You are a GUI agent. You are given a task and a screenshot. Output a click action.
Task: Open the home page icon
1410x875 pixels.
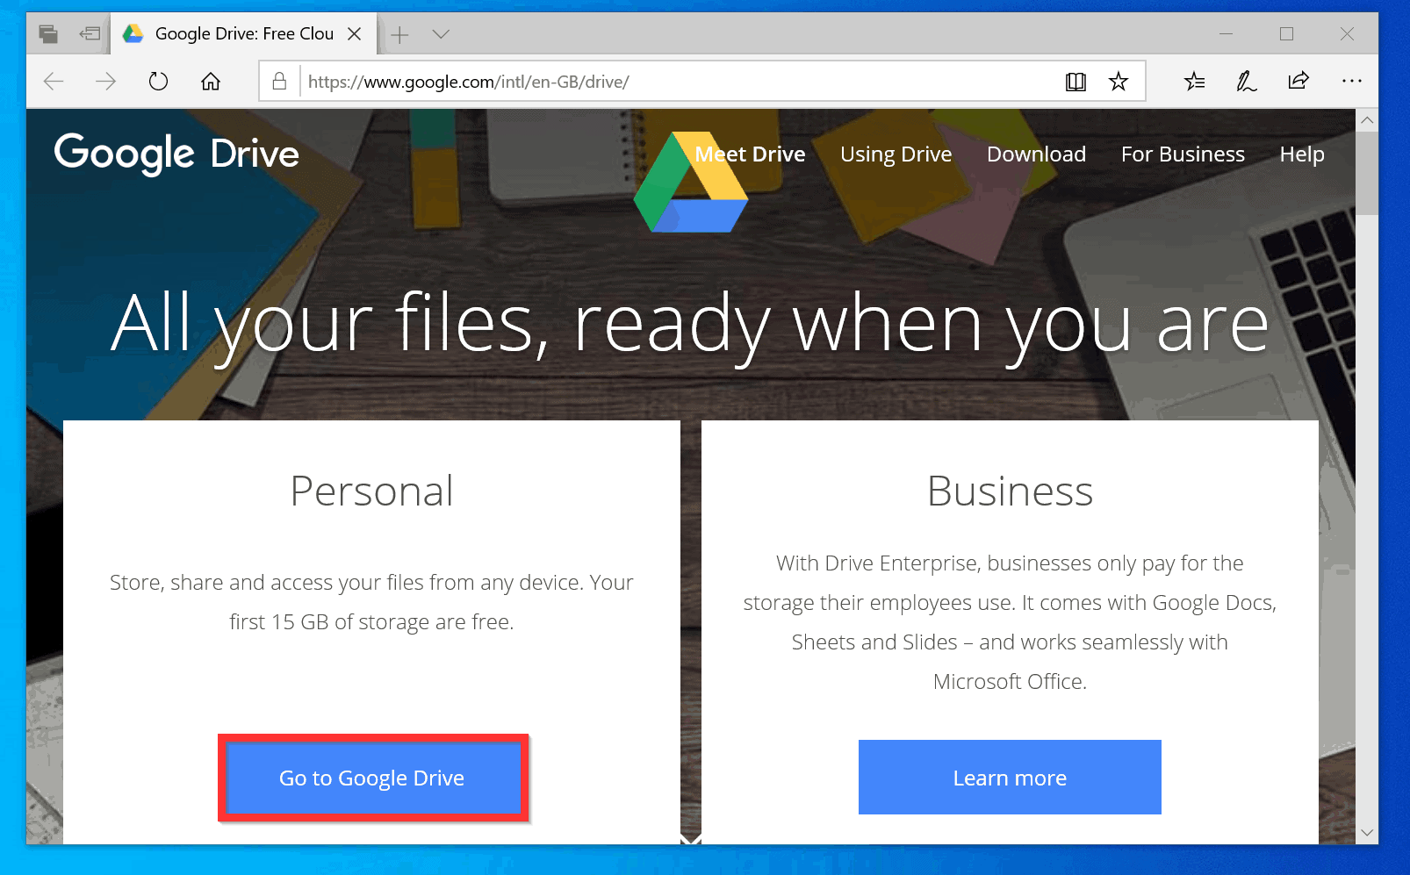point(211,81)
